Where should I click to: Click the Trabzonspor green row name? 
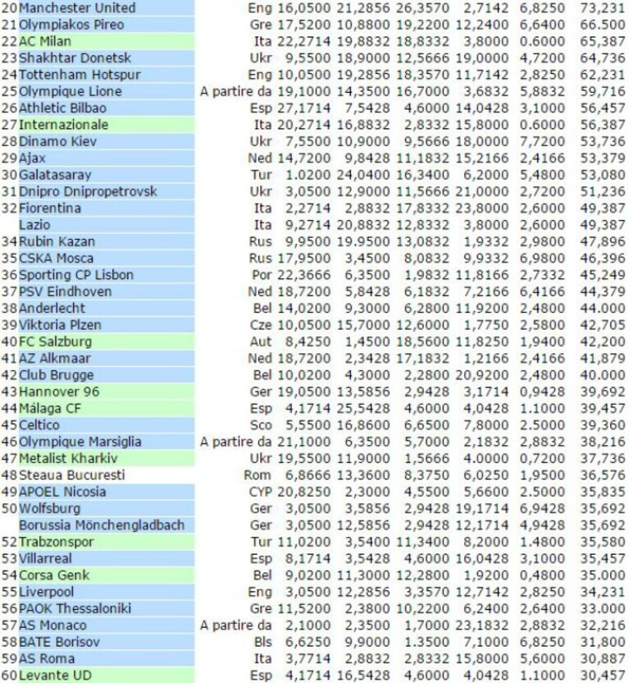click(57, 542)
